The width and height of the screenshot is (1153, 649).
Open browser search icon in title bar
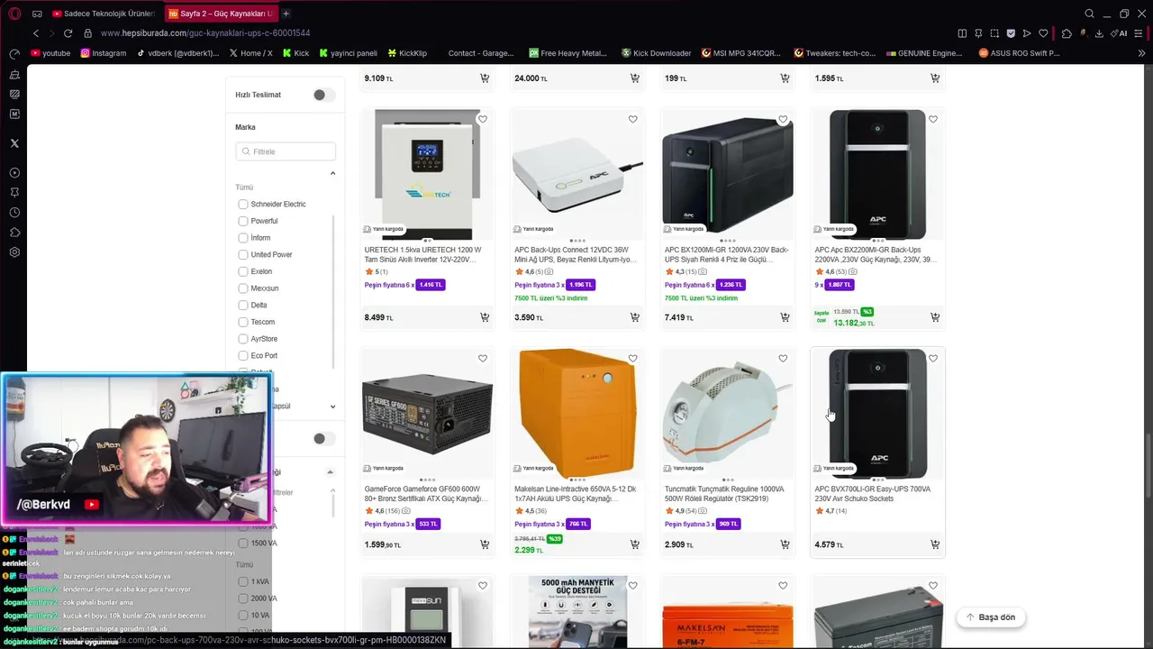[1089, 14]
